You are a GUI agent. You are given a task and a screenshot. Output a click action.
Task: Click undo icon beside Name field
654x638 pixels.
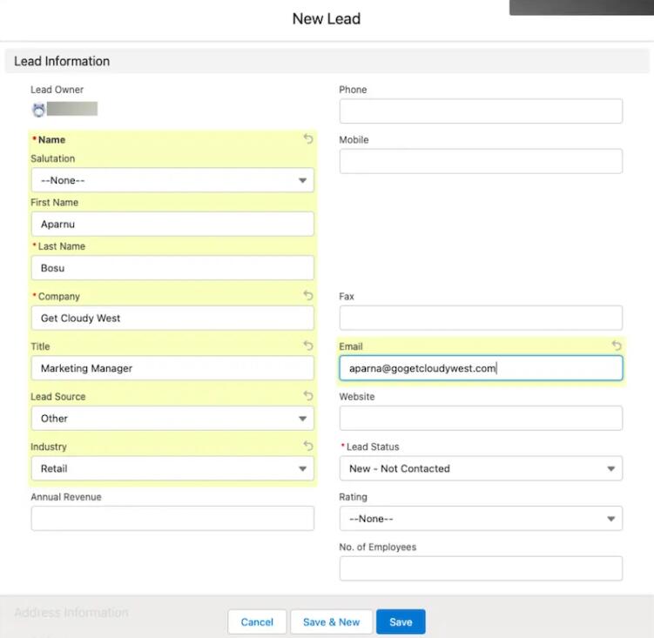coord(308,139)
